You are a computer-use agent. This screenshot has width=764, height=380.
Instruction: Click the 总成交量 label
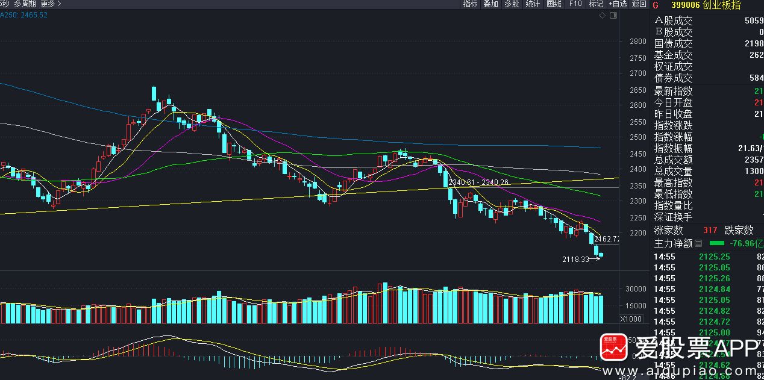pyautogui.click(x=674, y=171)
